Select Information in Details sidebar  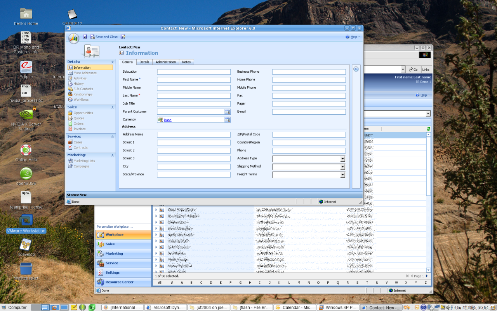click(90, 68)
